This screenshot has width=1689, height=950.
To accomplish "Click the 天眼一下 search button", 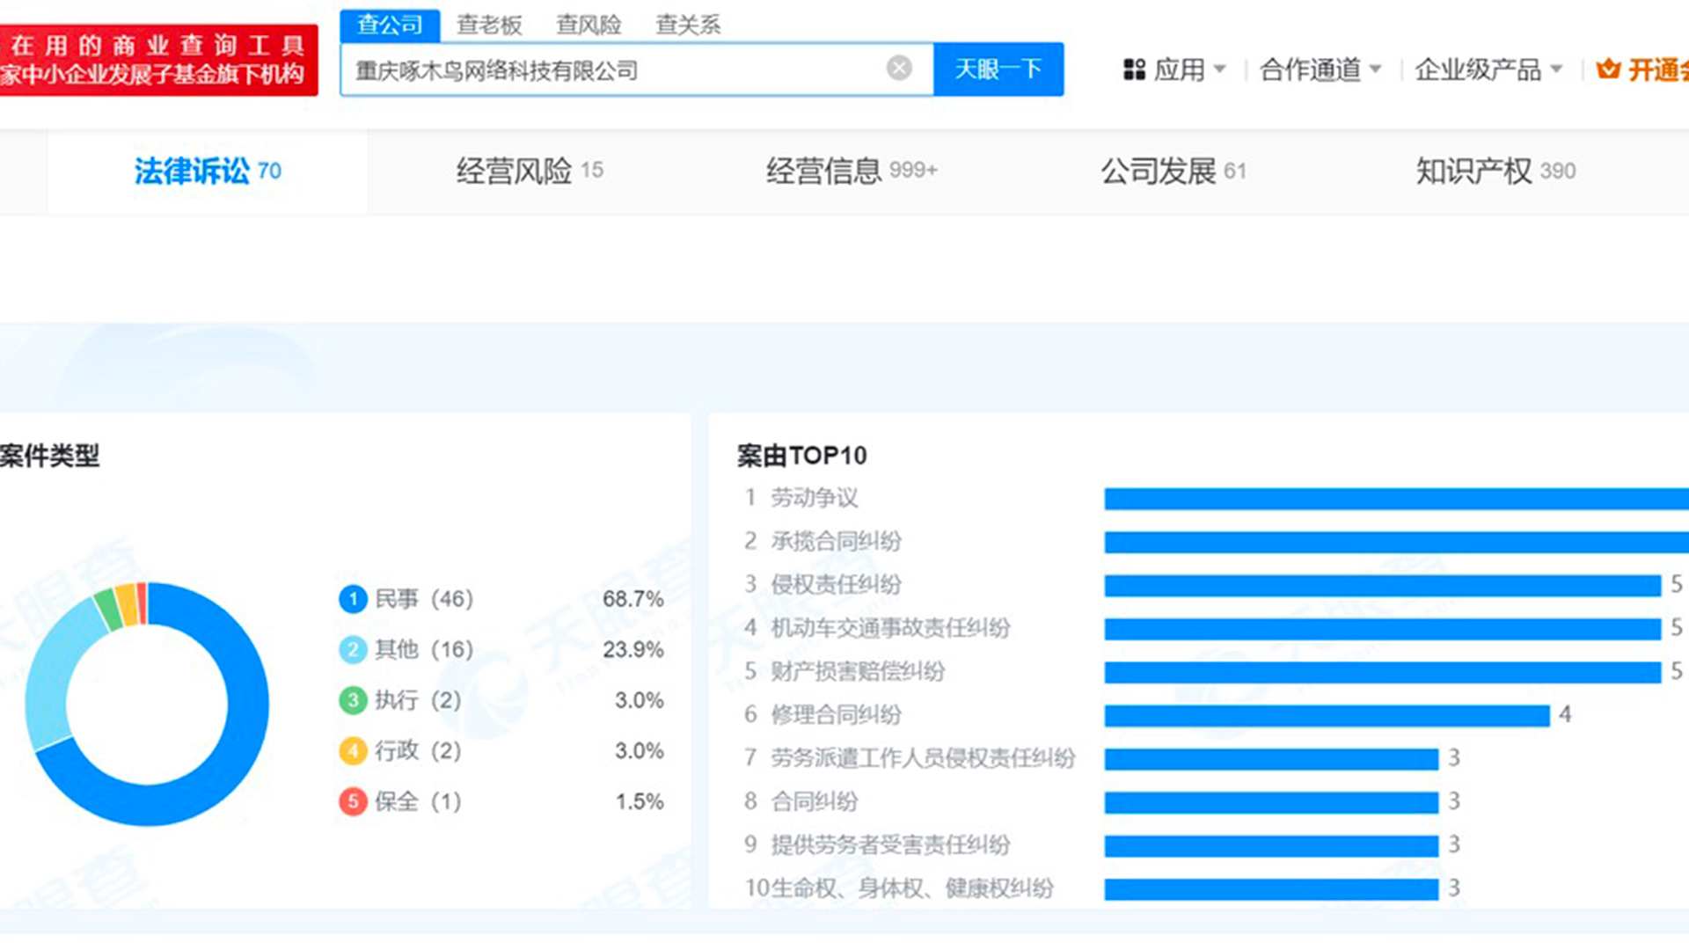I will 998,69.
